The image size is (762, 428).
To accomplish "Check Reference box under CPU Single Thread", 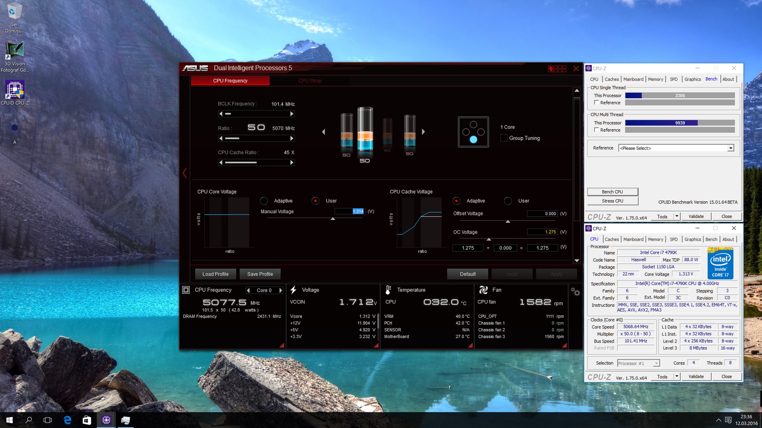I will tap(597, 102).
